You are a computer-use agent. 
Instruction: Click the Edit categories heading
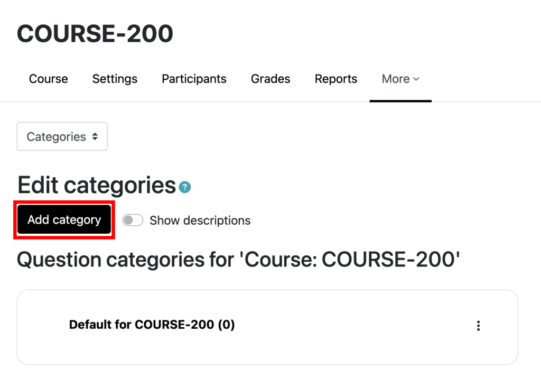tap(96, 186)
